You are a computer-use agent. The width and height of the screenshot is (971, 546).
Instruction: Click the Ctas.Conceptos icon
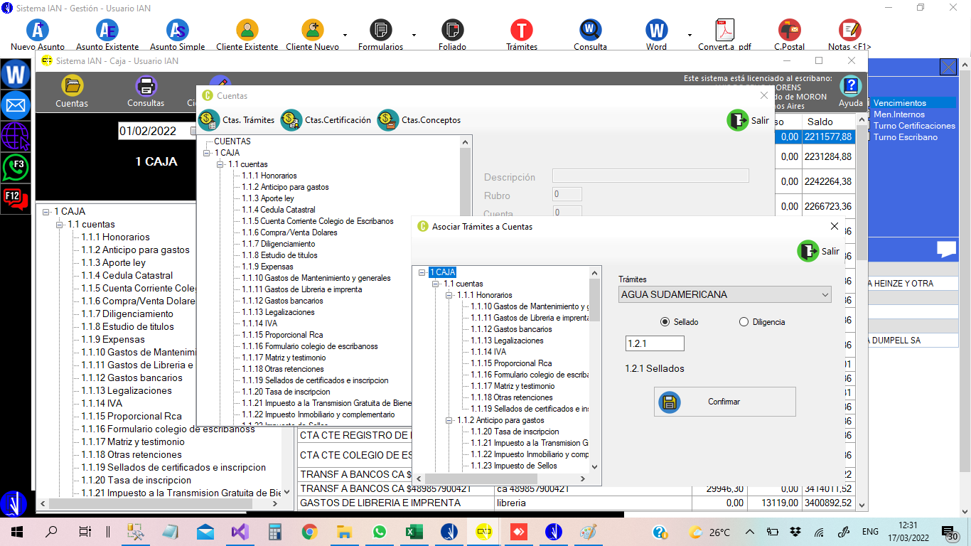coord(388,120)
